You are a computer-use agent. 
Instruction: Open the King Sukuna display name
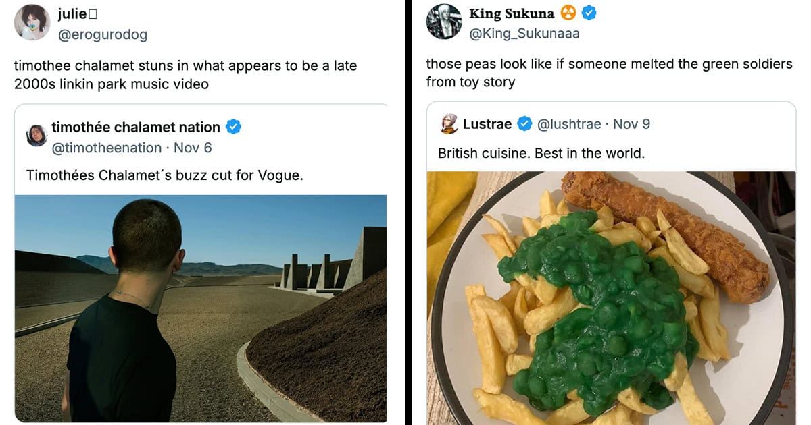click(512, 13)
